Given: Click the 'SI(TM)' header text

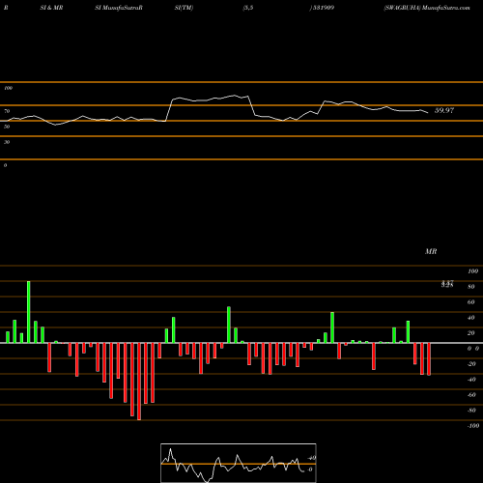Looking at the screenshot, I should 184,8.
